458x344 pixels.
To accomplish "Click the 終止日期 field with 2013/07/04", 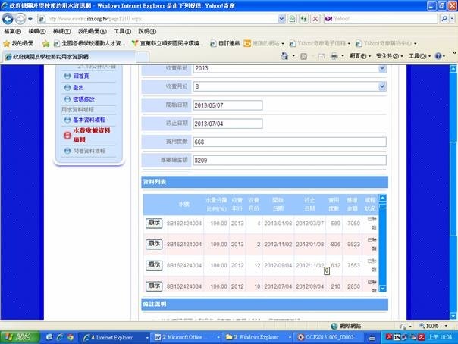I will [x=227, y=124].
